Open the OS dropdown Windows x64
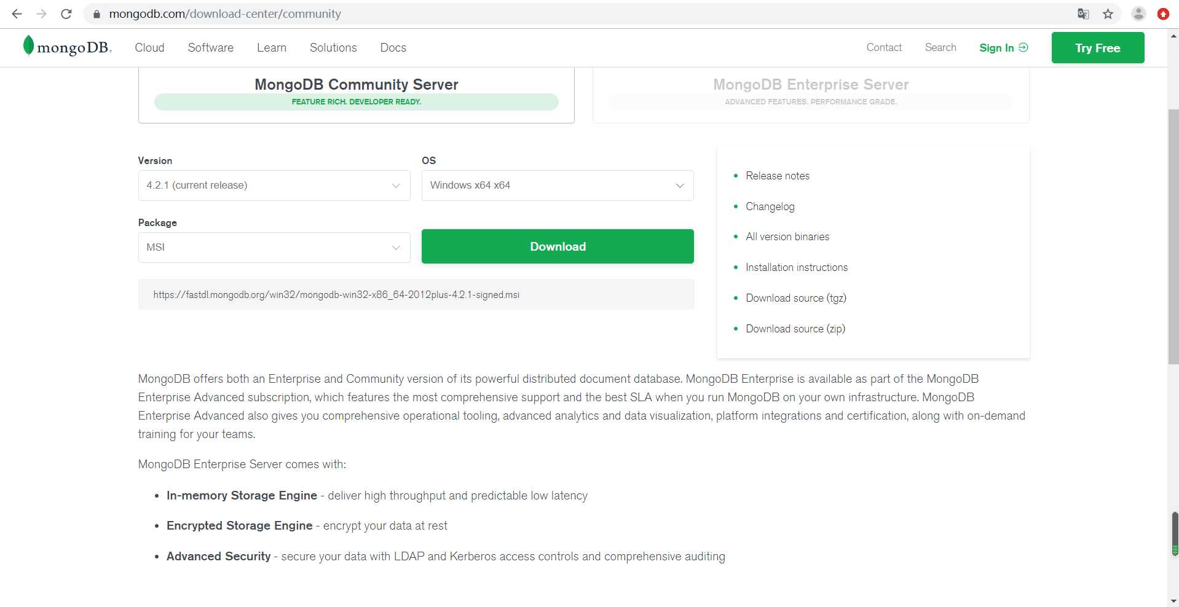 [x=558, y=186]
